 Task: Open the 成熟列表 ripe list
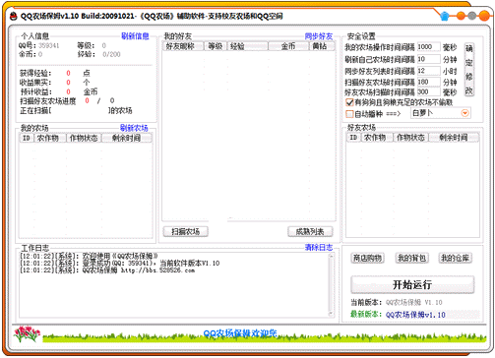[x=310, y=232]
